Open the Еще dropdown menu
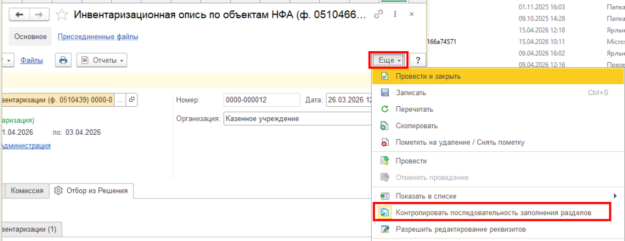This screenshot has width=625, height=241. [x=389, y=60]
